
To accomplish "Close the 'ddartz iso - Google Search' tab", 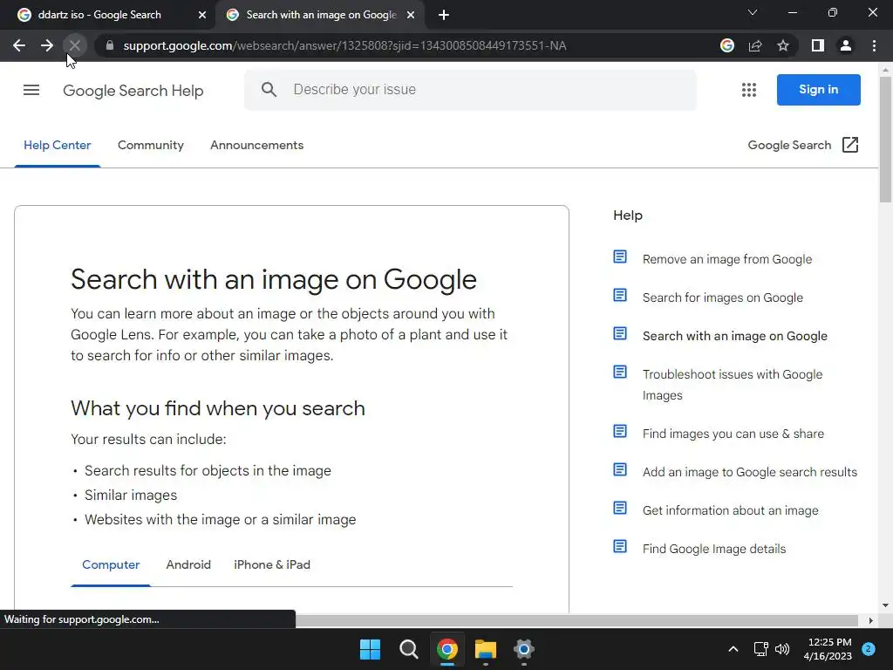I will pos(202,15).
